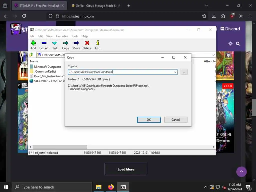
Task: Open the Favorites menu in 7-Zip
Action: tap(62, 36)
